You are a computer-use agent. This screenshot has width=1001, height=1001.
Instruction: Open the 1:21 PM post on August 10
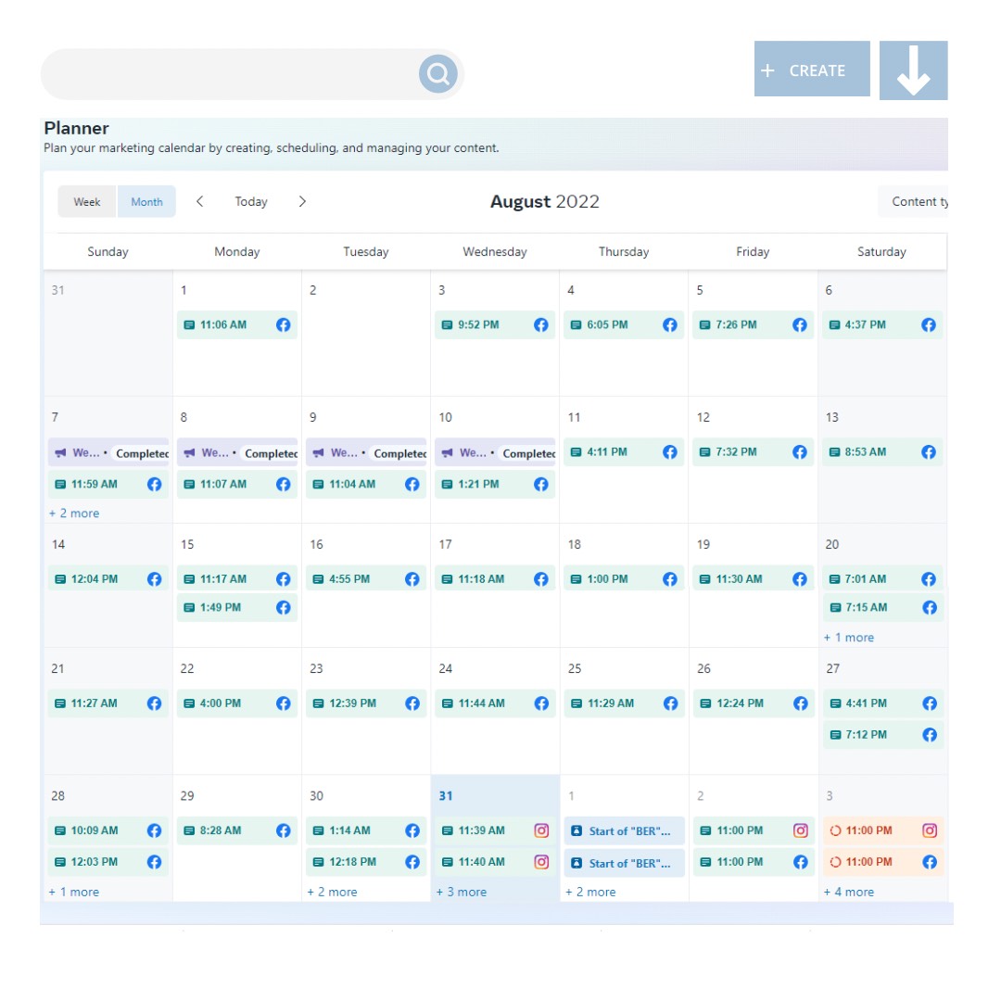495,485
